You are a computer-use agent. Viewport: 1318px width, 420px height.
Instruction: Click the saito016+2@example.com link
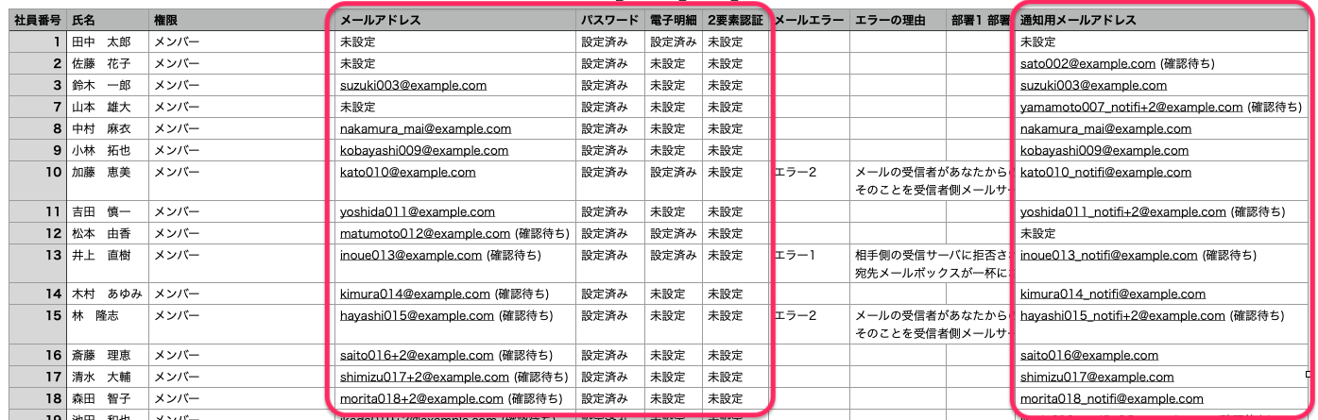click(416, 356)
